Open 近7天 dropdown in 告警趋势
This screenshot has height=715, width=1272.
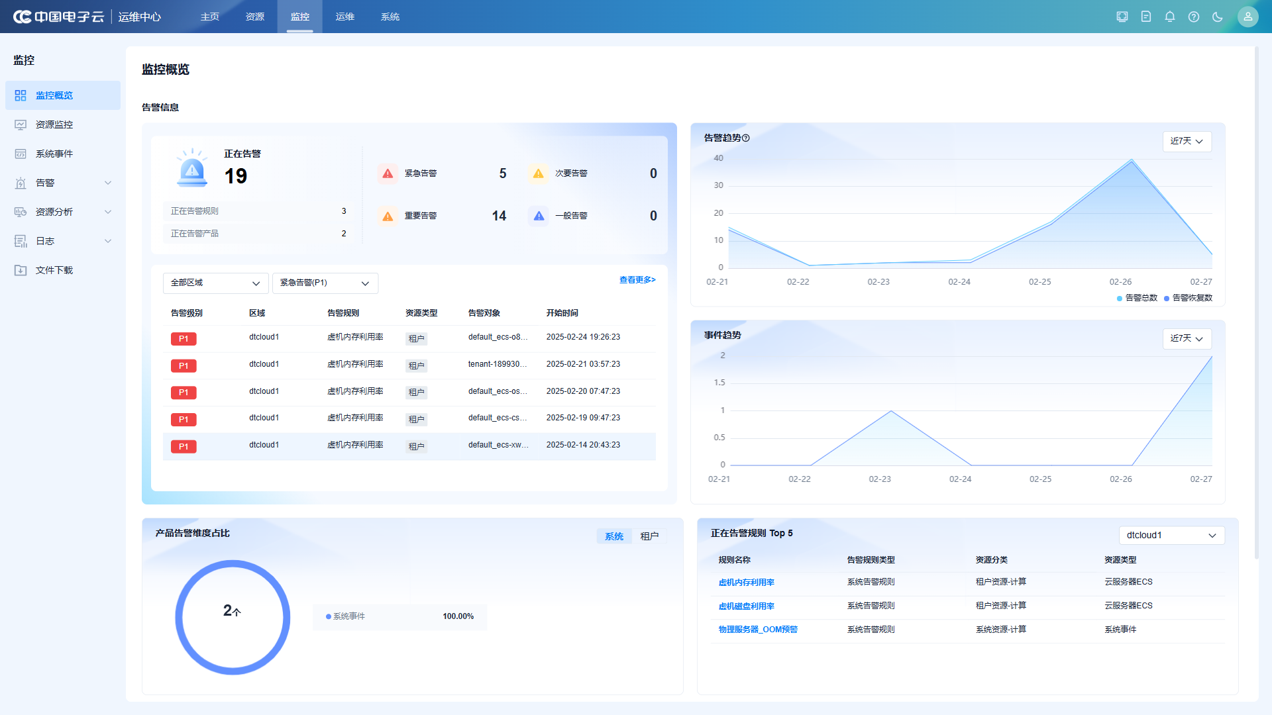(x=1187, y=141)
